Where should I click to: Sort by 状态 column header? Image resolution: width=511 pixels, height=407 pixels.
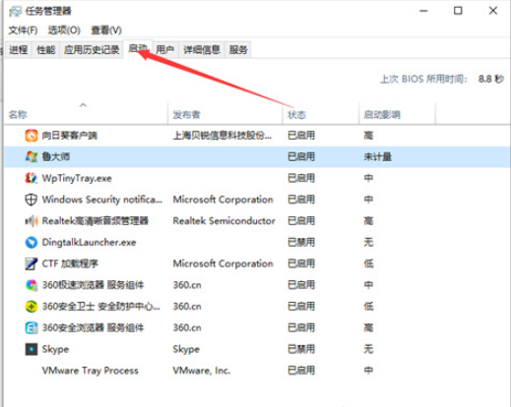[296, 115]
